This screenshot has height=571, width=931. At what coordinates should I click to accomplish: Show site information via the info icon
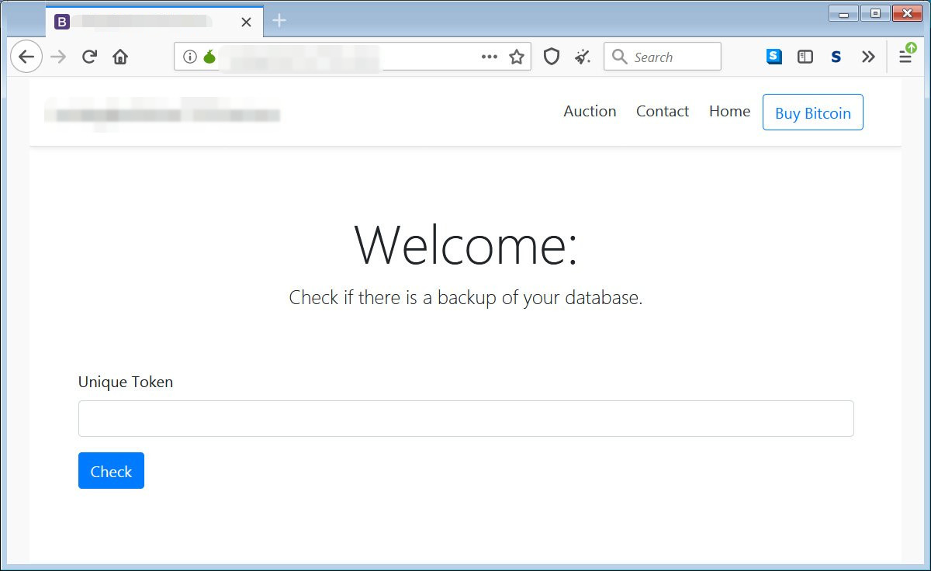190,57
